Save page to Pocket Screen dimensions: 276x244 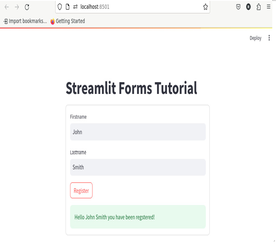[x=238, y=7]
